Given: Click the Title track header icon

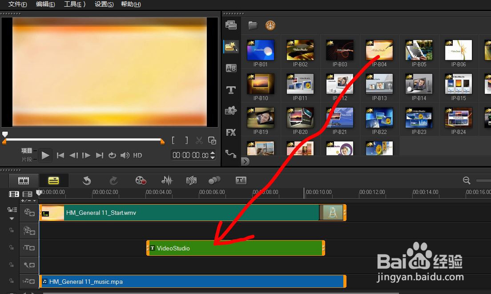Looking at the screenshot, I should point(29,248).
